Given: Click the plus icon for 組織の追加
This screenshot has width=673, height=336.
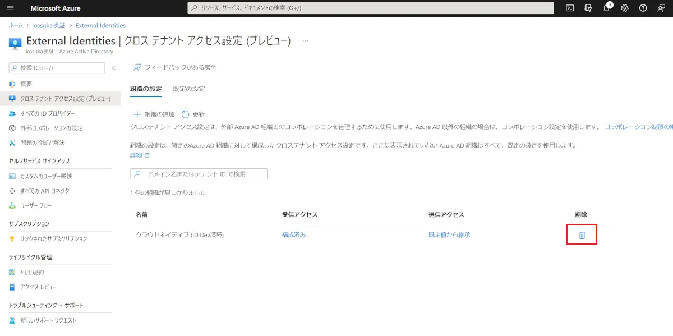Looking at the screenshot, I should pos(136,114).
